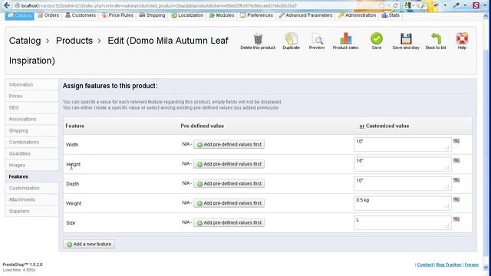Bookmark the page with the star icon
The image size is (491, 276).
coord(381,5)
